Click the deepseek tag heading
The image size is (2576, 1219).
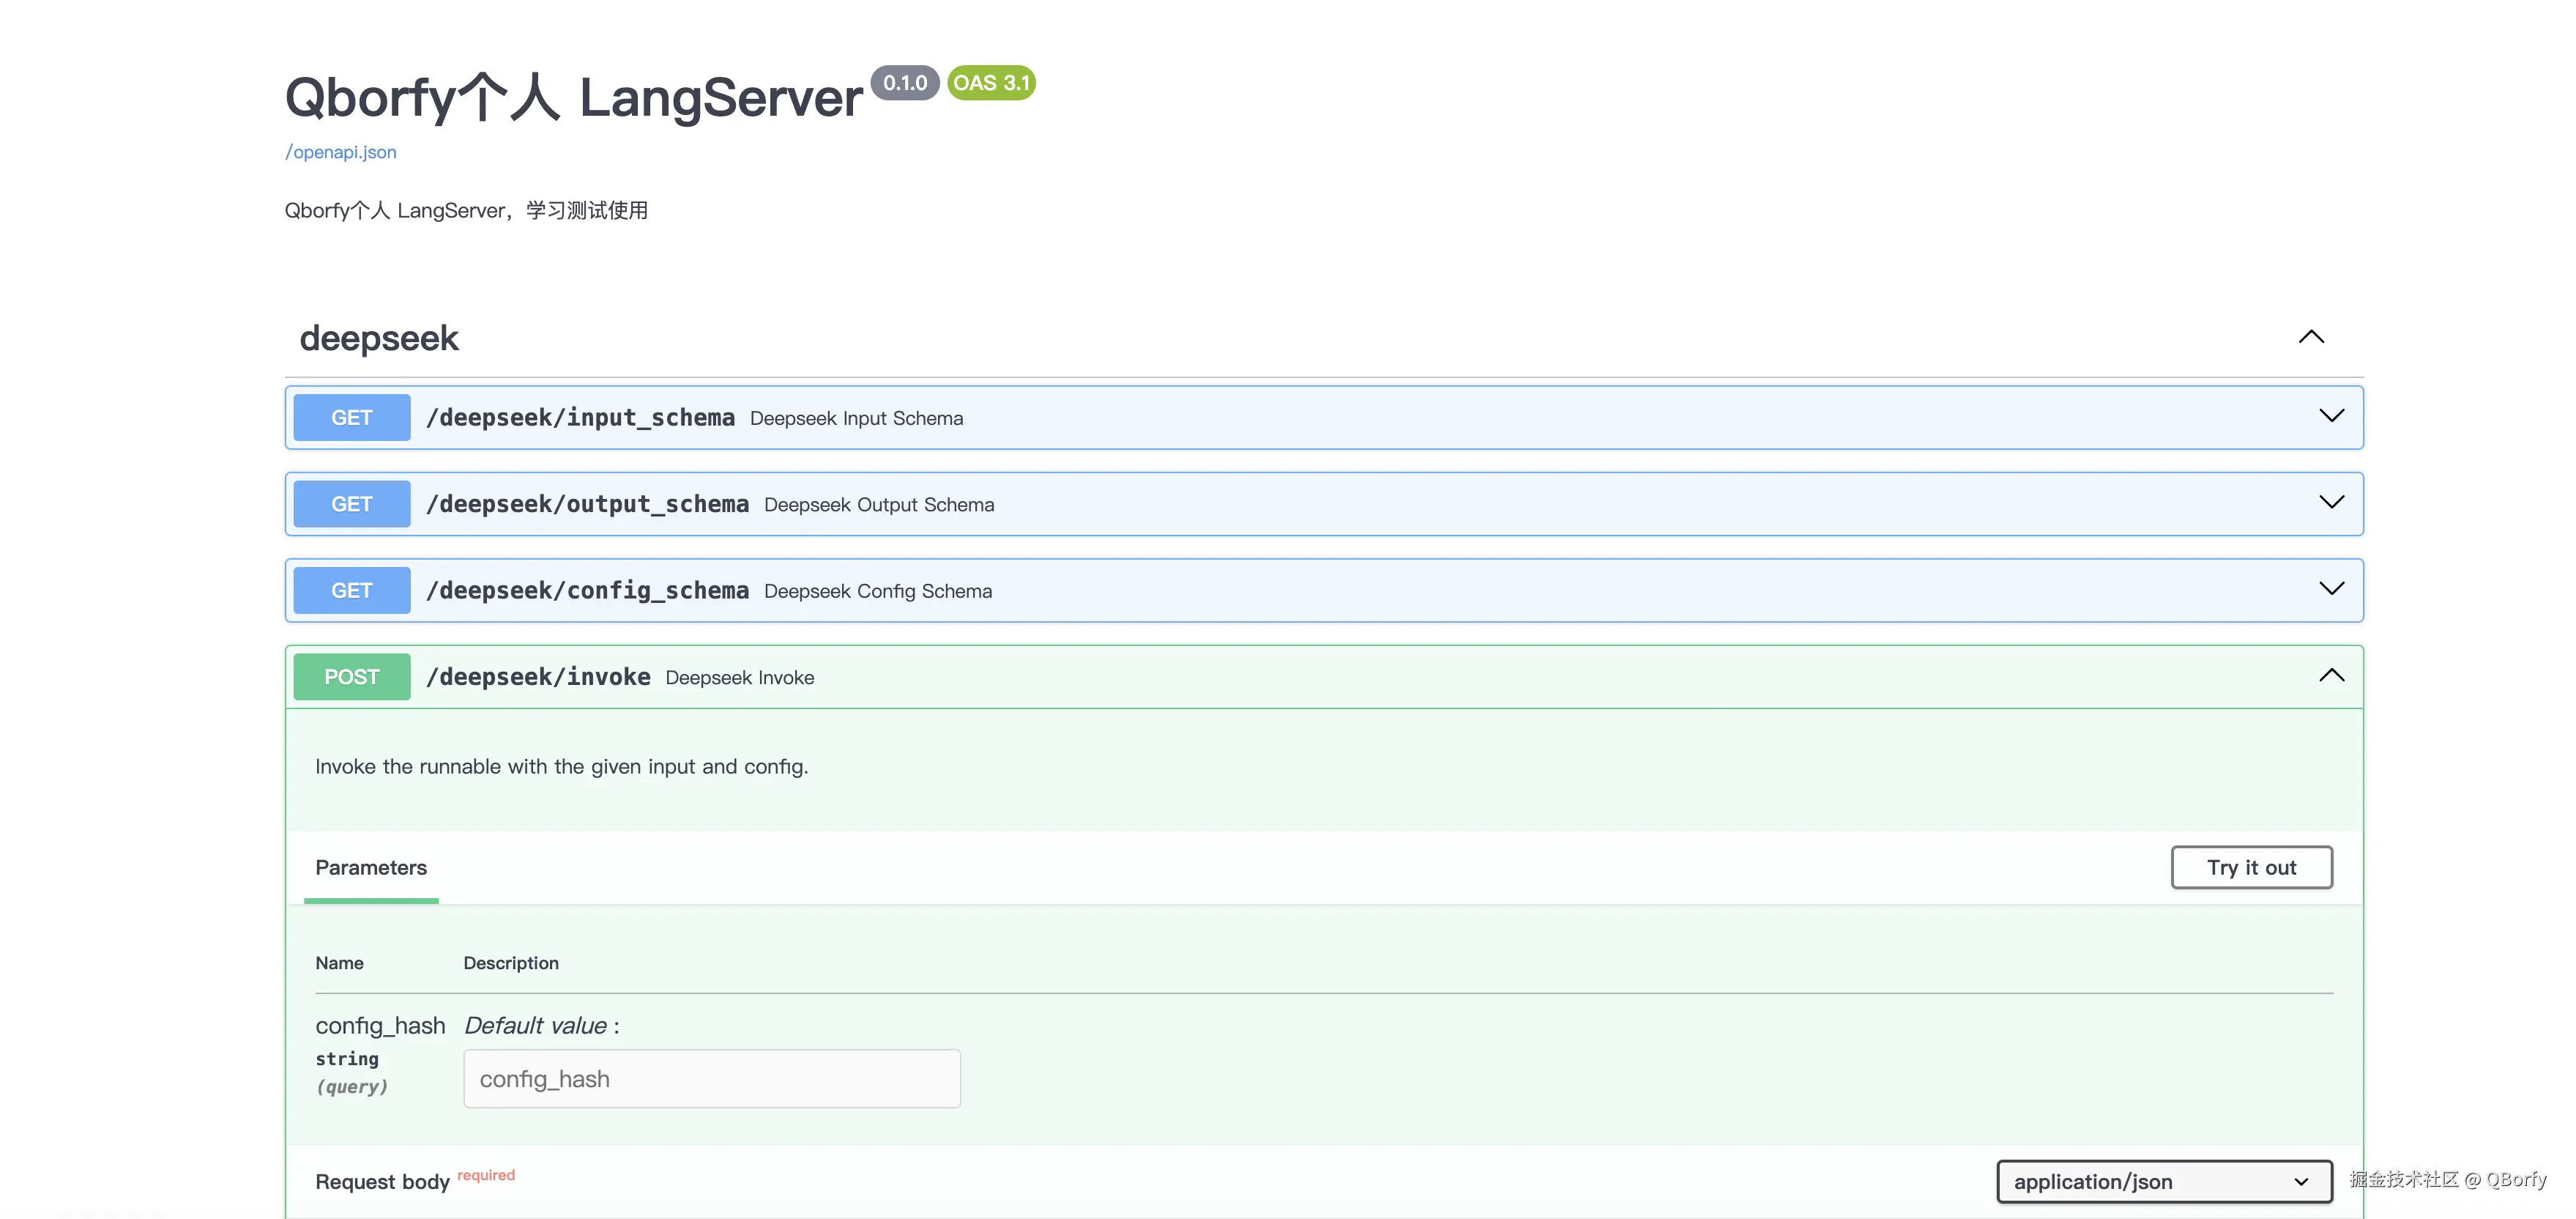379,338
